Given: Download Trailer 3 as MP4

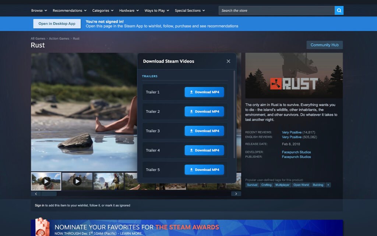Looking at the screenshot, I should [x=204, y=131].
